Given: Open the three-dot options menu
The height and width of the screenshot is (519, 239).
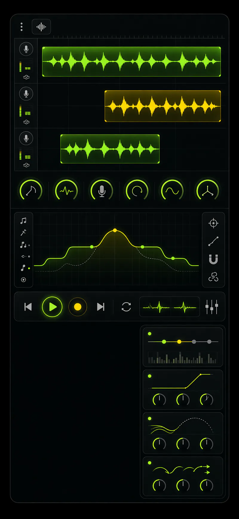Looking at the screenshot, I should coord(22,27).
